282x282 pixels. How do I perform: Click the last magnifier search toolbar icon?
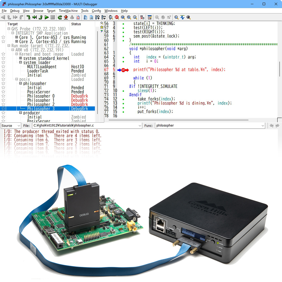pyautogui.click(x=188, y=17)
